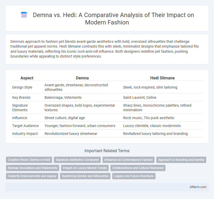Open Legacy and Future Directions tag
The image size is (214, 199).
click(134, 176)
